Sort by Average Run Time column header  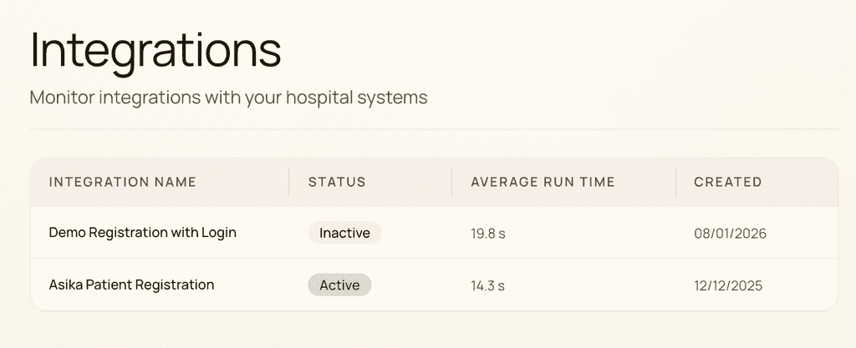coord(543,182)
